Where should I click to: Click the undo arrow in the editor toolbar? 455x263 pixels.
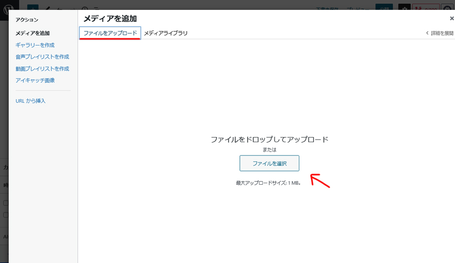(x=59, y=8)
